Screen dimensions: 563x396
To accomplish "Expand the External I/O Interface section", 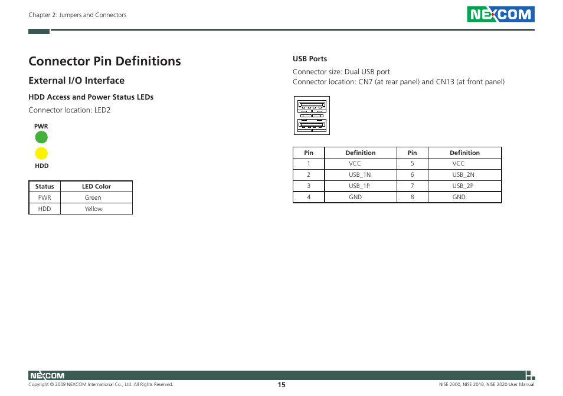I will (x=76, y=81).
